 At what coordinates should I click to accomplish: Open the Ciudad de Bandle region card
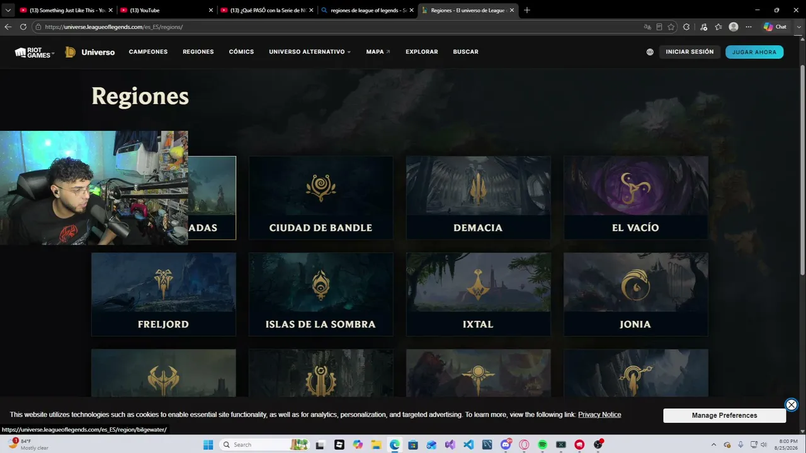[321, 198]
